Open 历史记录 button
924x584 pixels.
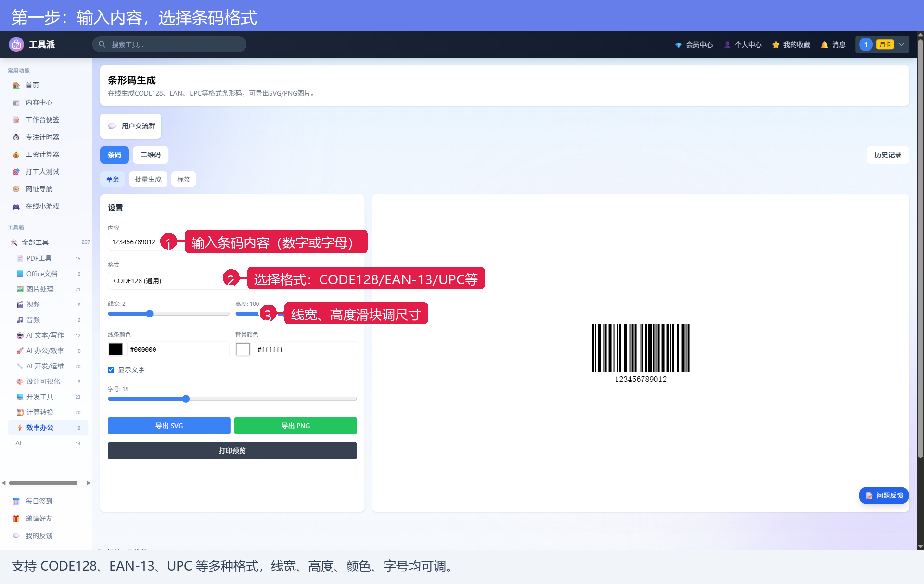pos(888,155)
